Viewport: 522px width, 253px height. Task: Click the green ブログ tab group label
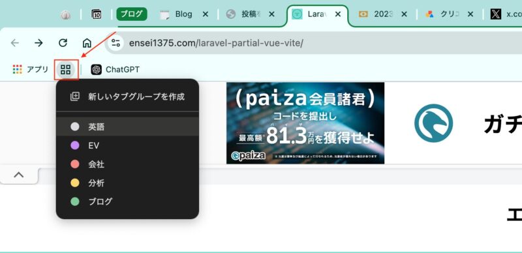[132, 14]
